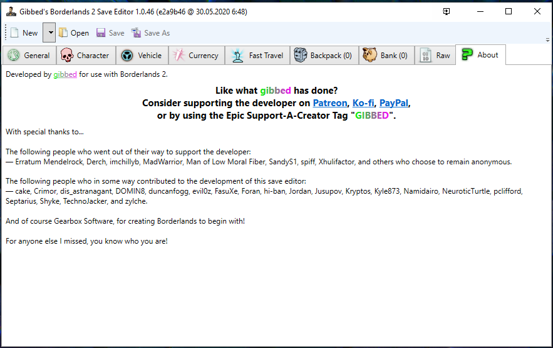Image resolution: width=553 pixels, height=348 pixels.
Task: Close the Save Editor window
Action: pyautogui.click(x=537, y=12)
